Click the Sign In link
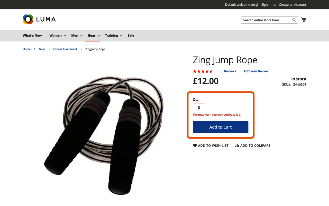The image size is (329, 206). tap(266, 5)
